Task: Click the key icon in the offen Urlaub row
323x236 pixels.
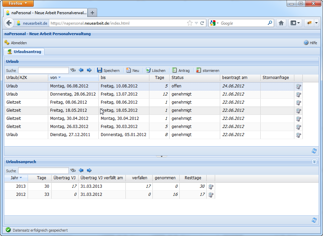Action: pyautogui.click(x=298, y=86)
